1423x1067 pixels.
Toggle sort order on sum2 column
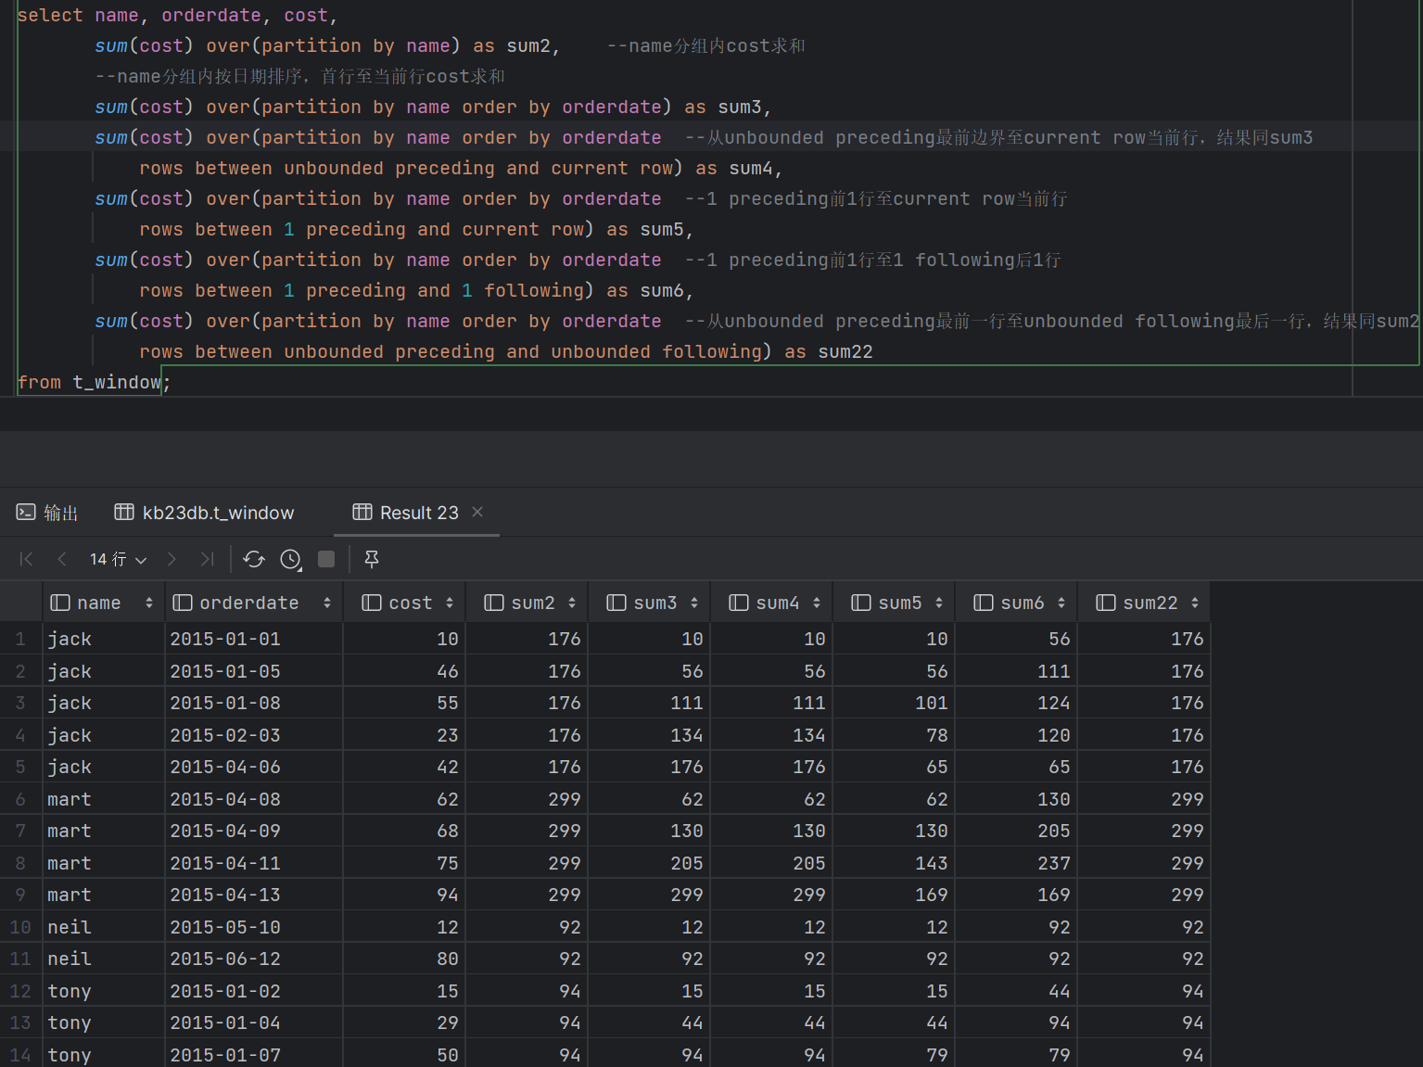coord(572,603)
